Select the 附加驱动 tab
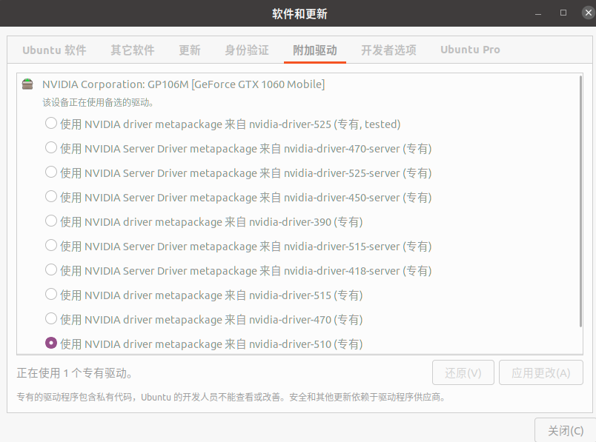Viewport: 596px width, 442px height. pyautogui.click(x=315, y=50)
